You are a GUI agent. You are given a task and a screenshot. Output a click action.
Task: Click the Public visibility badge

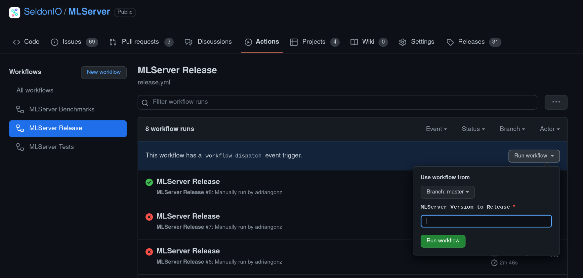(x=125, y=12)
